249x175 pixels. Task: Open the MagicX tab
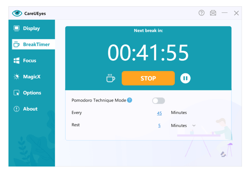32,77
